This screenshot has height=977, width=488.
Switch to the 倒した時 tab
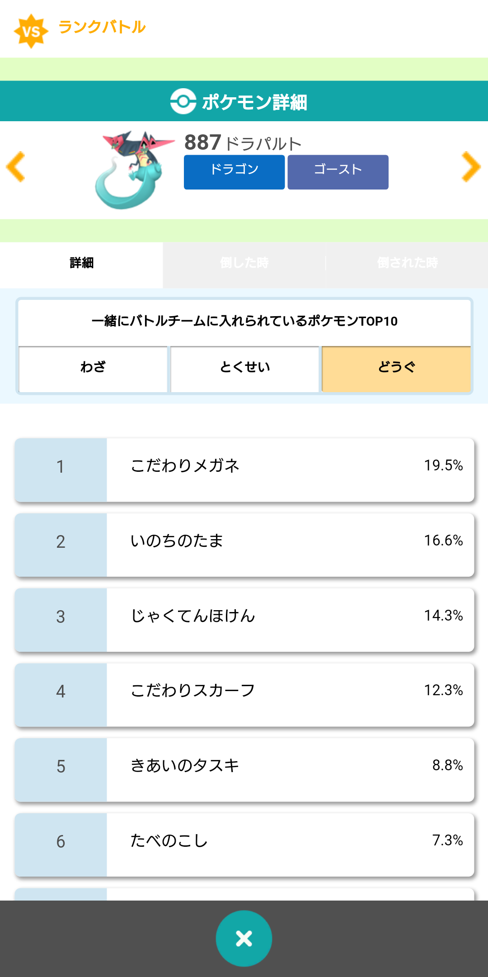[244, 263]
